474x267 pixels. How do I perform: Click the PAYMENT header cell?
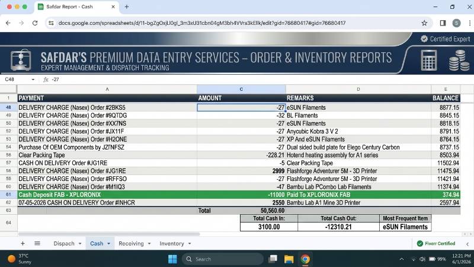107,98
